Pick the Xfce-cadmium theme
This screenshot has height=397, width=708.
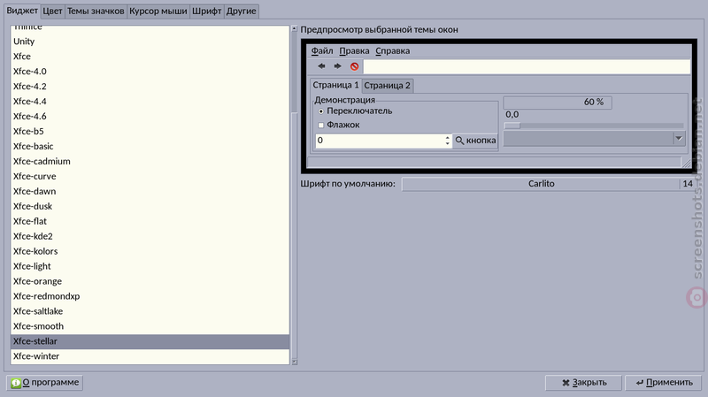point(150,162)
